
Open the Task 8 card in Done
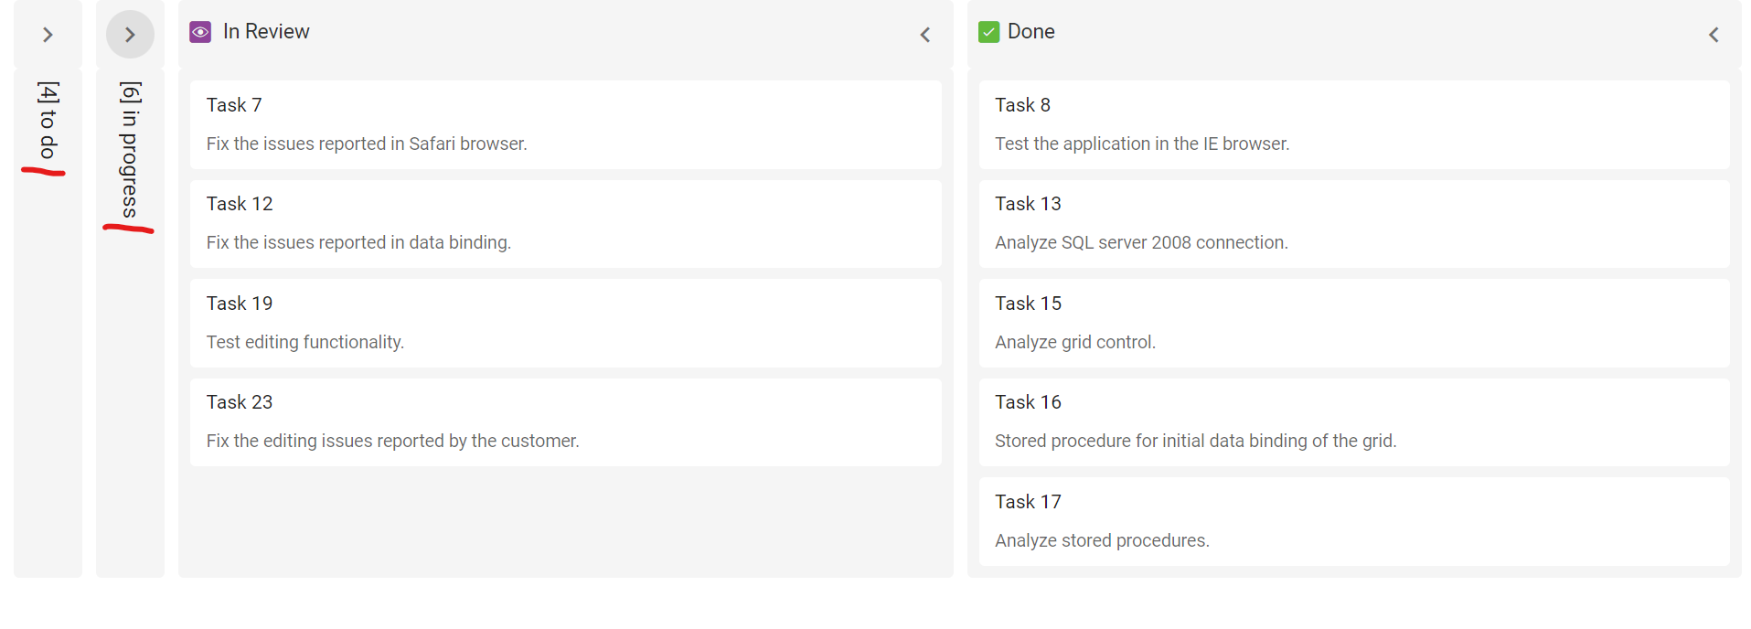(x=1355, y=124)
